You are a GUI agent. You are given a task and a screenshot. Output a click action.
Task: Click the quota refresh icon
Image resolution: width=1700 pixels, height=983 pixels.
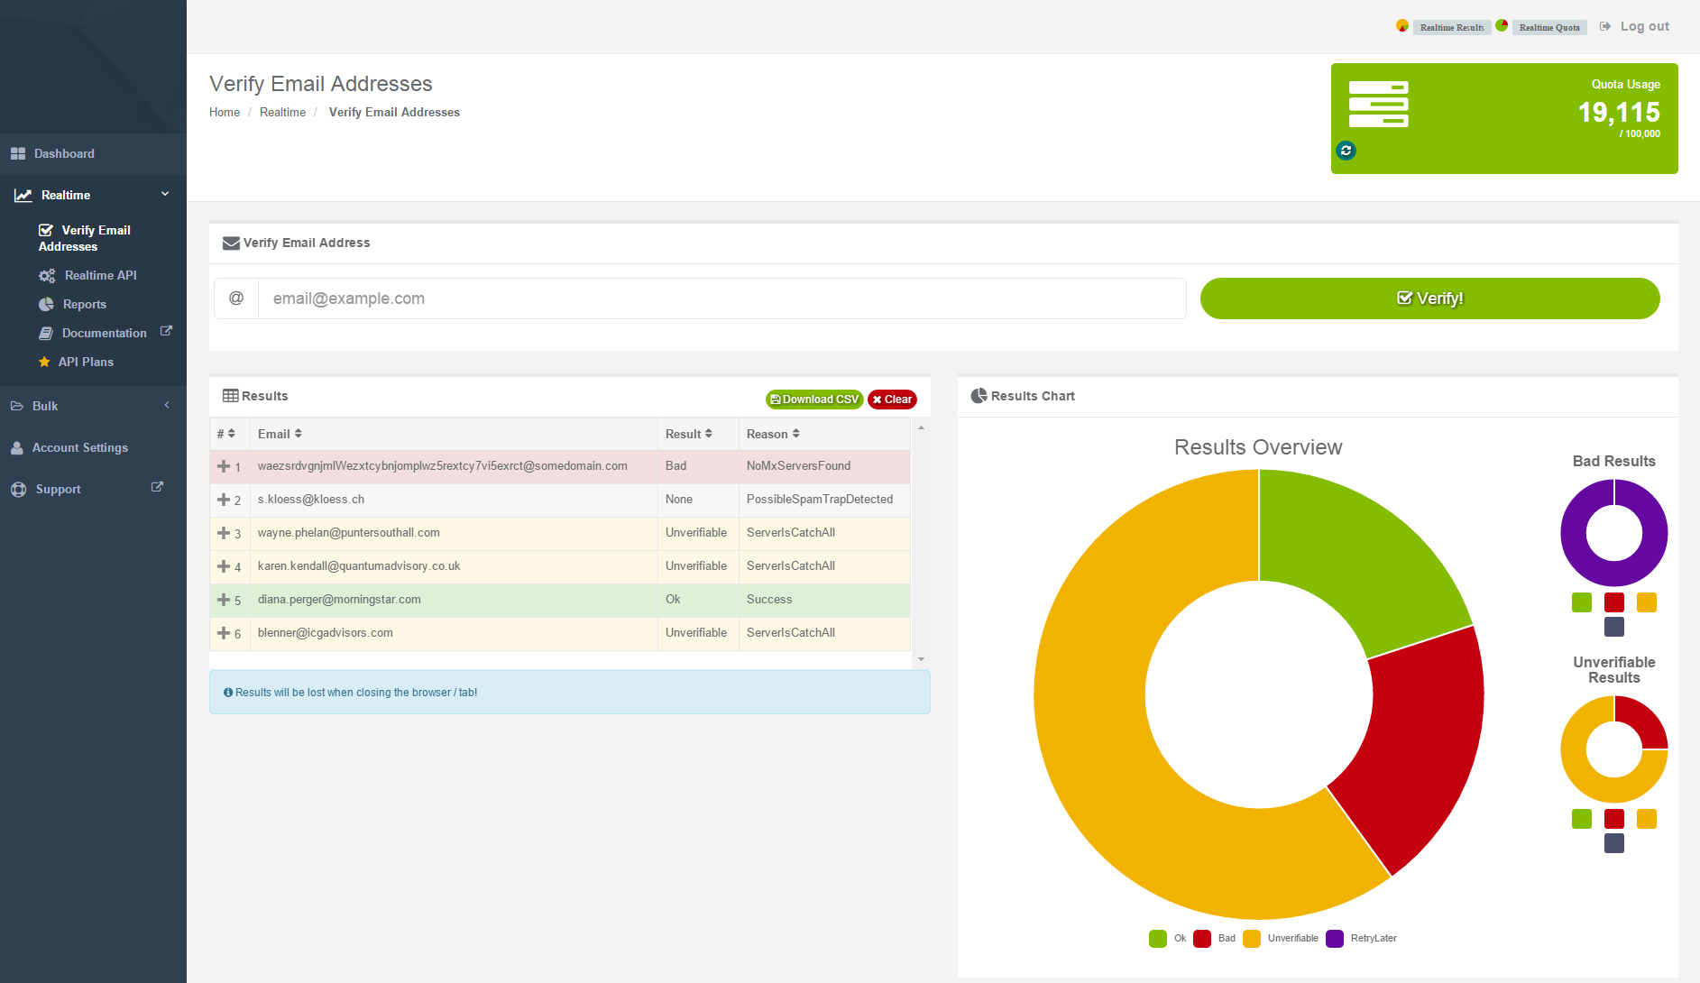1346,151
